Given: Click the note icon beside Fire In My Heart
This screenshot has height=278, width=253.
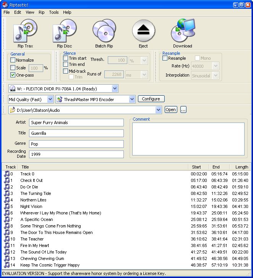Looking at the screenshot, I should pos(7,245).
